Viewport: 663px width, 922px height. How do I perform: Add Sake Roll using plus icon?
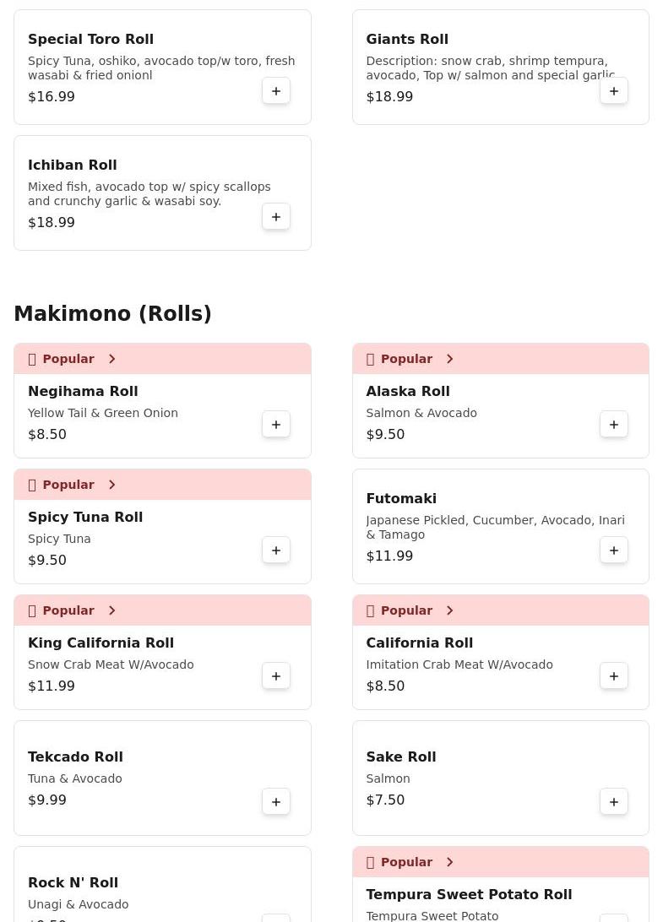pos(614,802)
